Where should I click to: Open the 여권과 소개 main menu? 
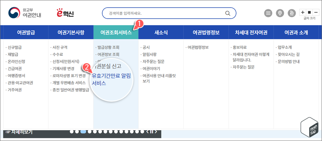pos(296,32)
